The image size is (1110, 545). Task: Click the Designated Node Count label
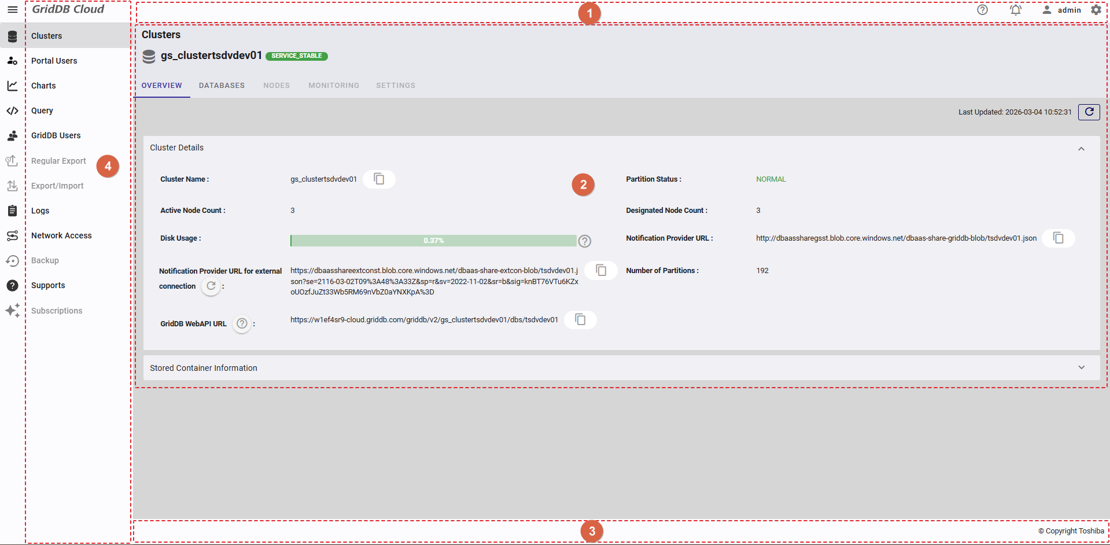coord(667,211)
